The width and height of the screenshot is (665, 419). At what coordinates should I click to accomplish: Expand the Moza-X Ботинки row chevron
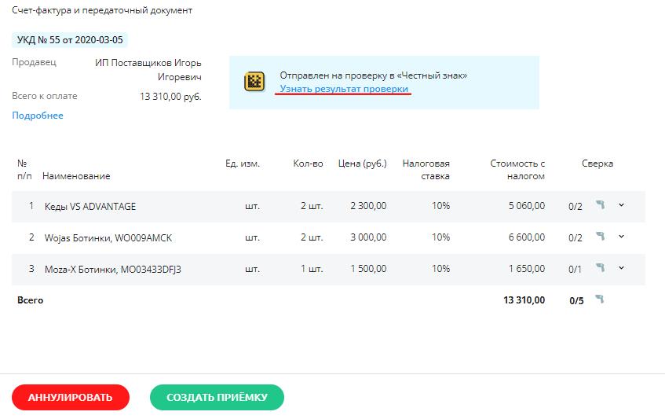(x=621, y=268)
